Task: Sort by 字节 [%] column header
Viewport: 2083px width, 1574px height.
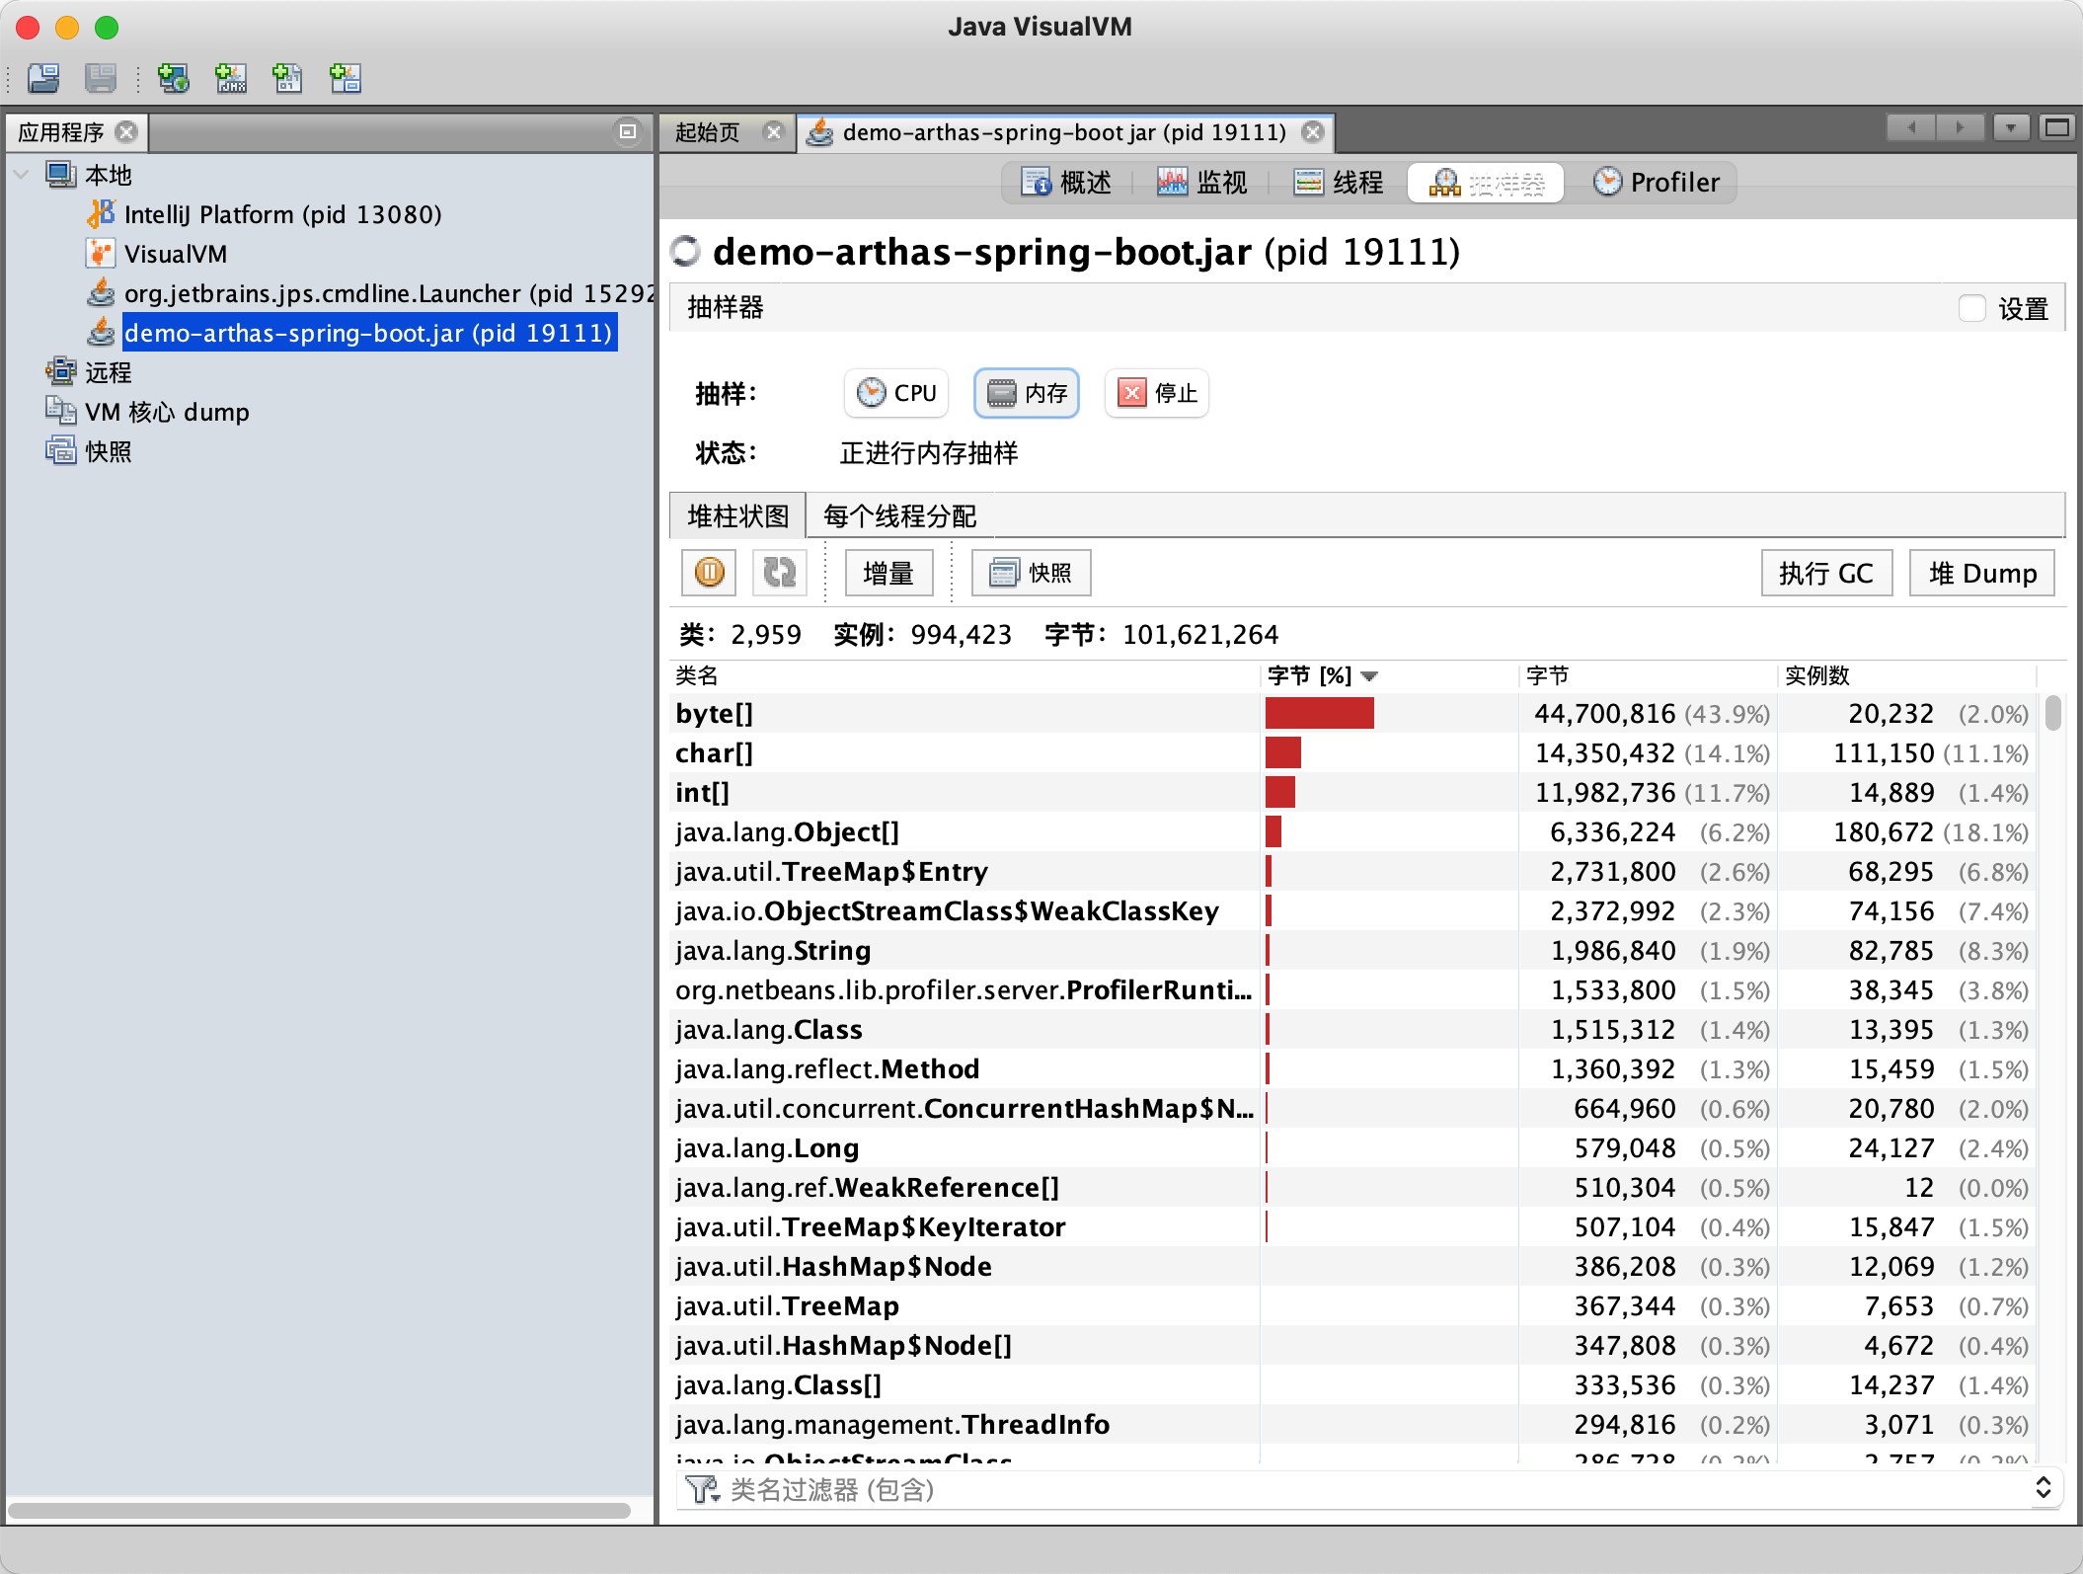Action: click(1389, 676)
